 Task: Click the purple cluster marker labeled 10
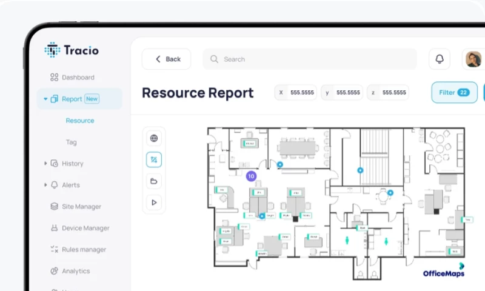pos(251,176)
